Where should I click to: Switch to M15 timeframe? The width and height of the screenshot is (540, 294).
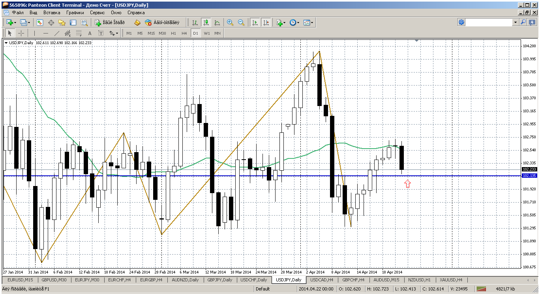point(151,33)
